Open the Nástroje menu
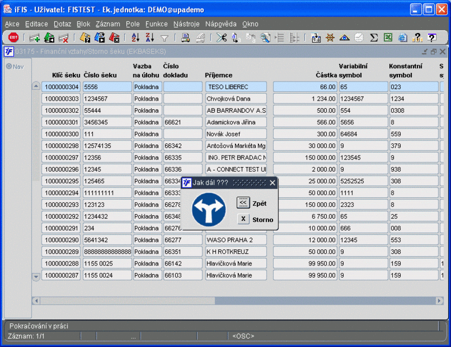The height and width of the screenshot is (347, 451). (x=186, y=24)
